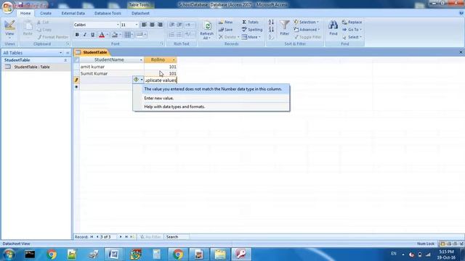Screen dimensions: 465x261
Task: Click the Office button
Action: pyautogui.click(x=7, y=7)
